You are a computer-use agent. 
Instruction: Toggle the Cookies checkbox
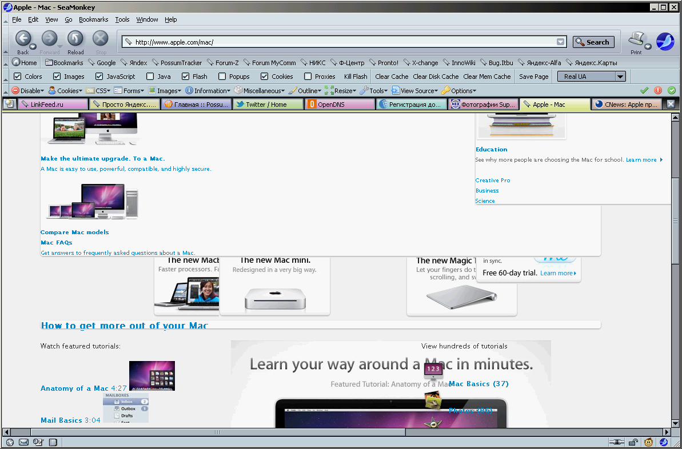264,77
